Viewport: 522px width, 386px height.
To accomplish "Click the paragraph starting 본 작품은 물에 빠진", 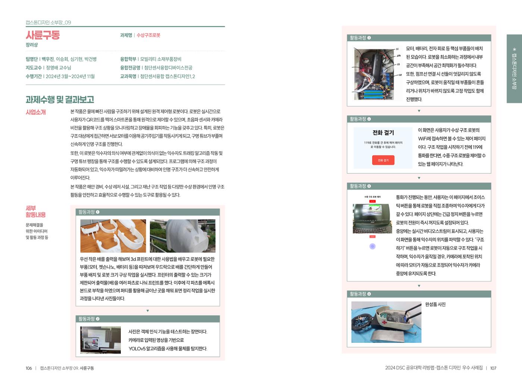I will point(147,127).
